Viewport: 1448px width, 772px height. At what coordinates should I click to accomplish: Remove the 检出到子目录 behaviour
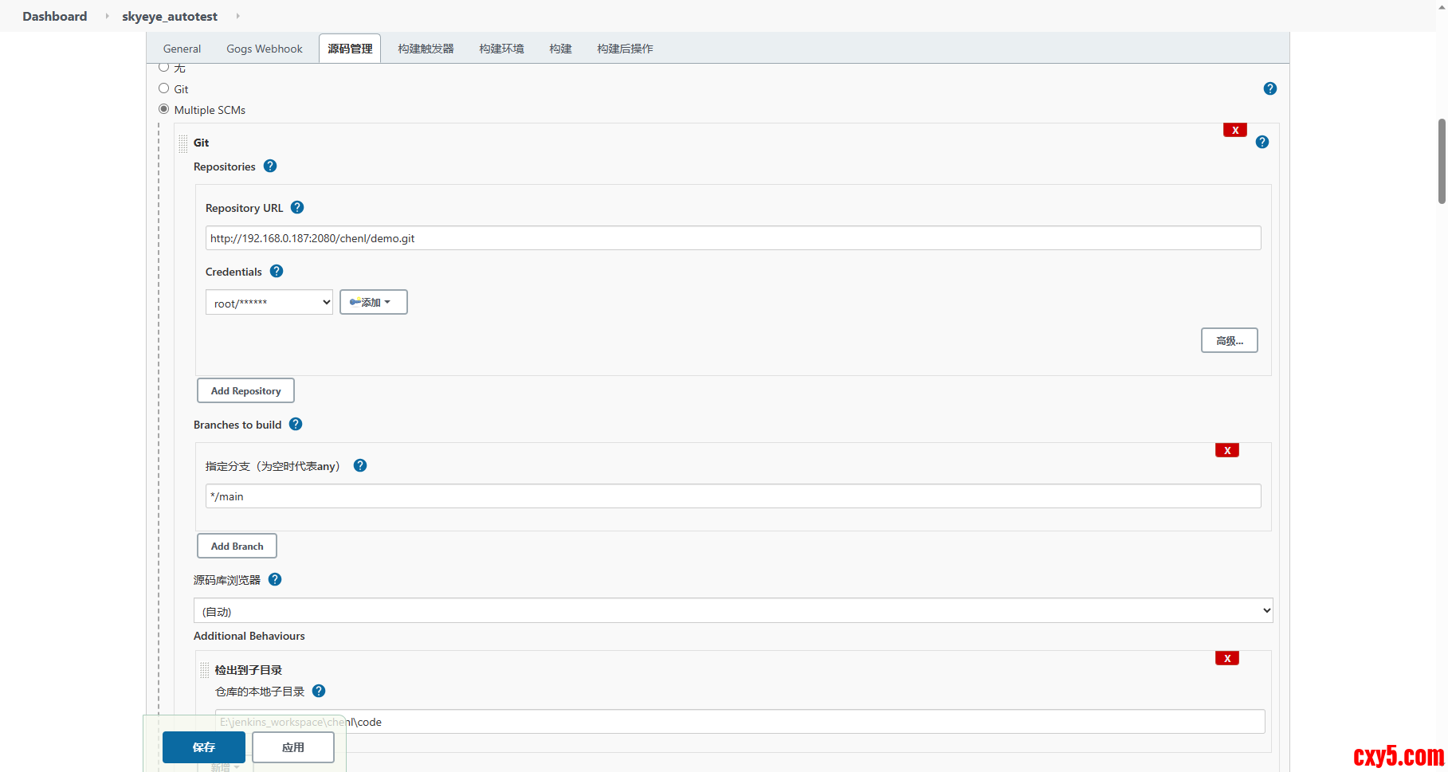click(1226, 659)
